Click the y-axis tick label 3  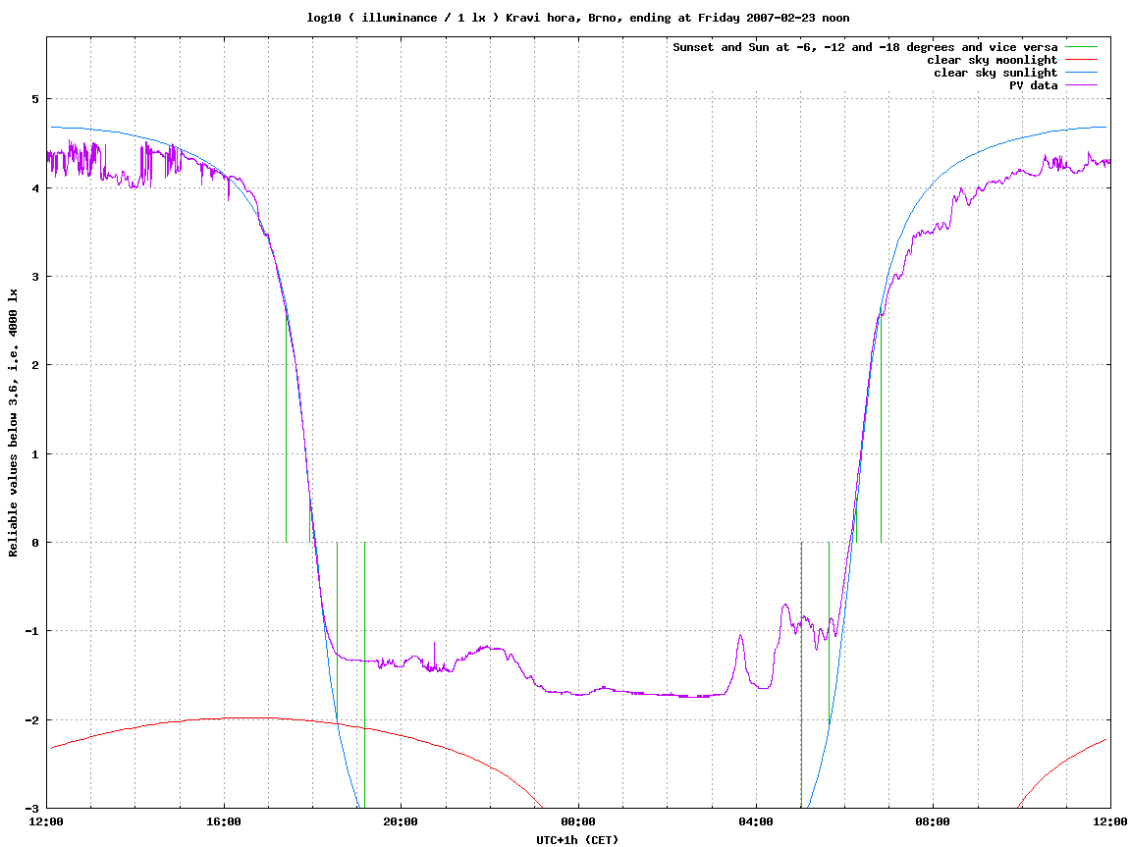tap(35, 277)
